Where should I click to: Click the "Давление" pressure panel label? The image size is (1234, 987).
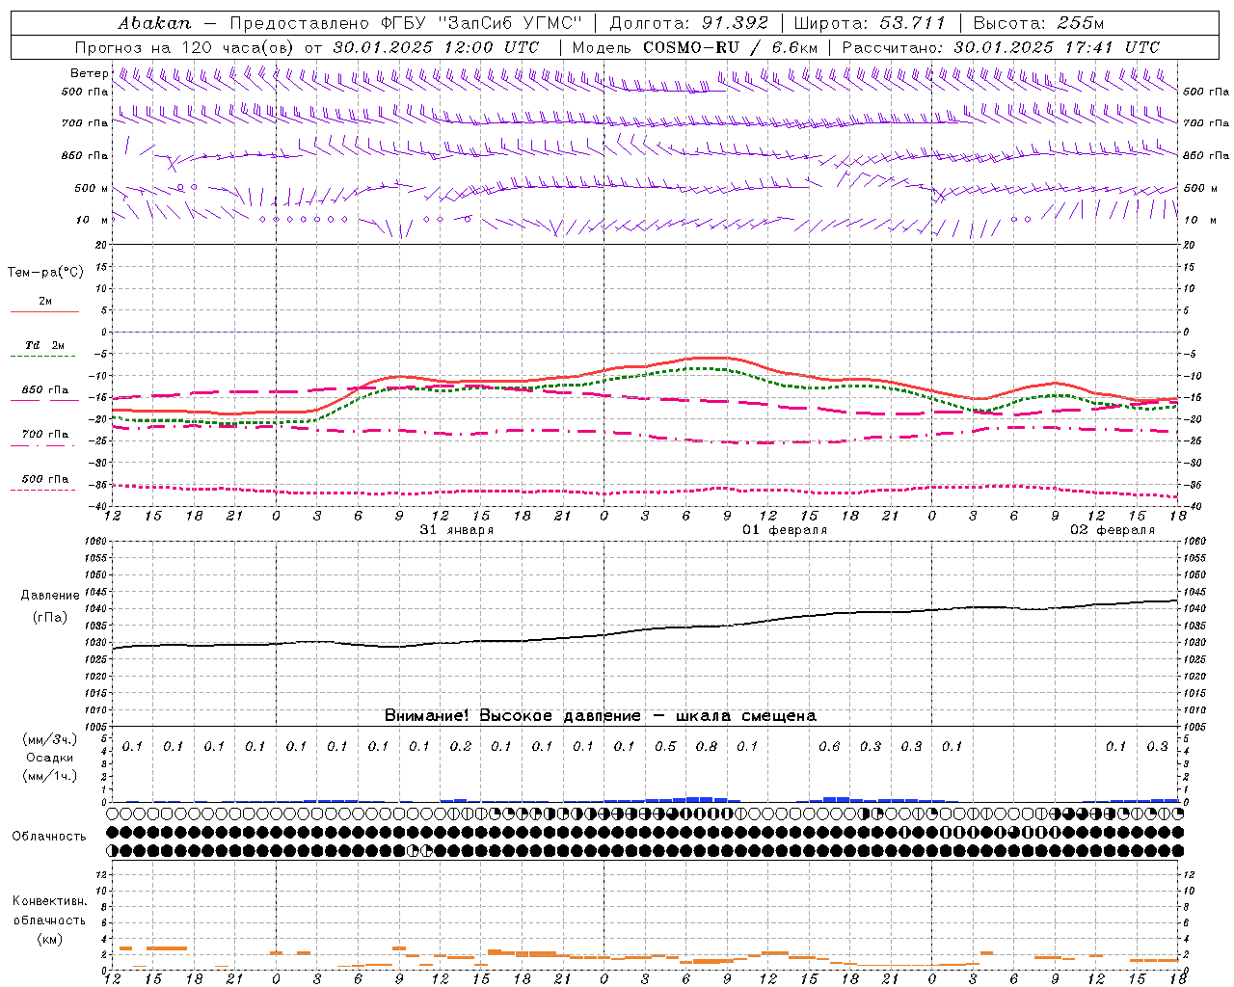[x=49, y=596]
